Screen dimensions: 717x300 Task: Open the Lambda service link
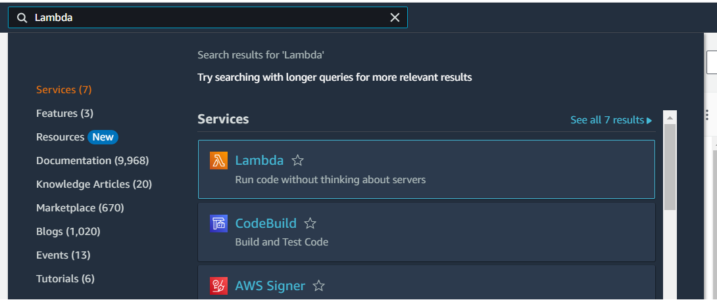[x=259, y=160]
